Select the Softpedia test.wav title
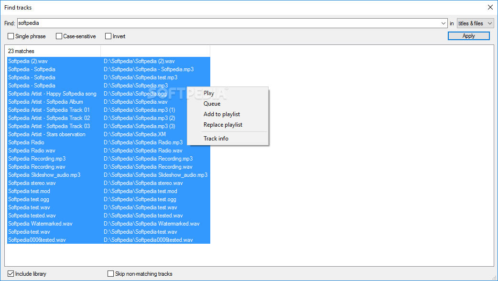This screenshot has width=498, height=281. (29, 207)
